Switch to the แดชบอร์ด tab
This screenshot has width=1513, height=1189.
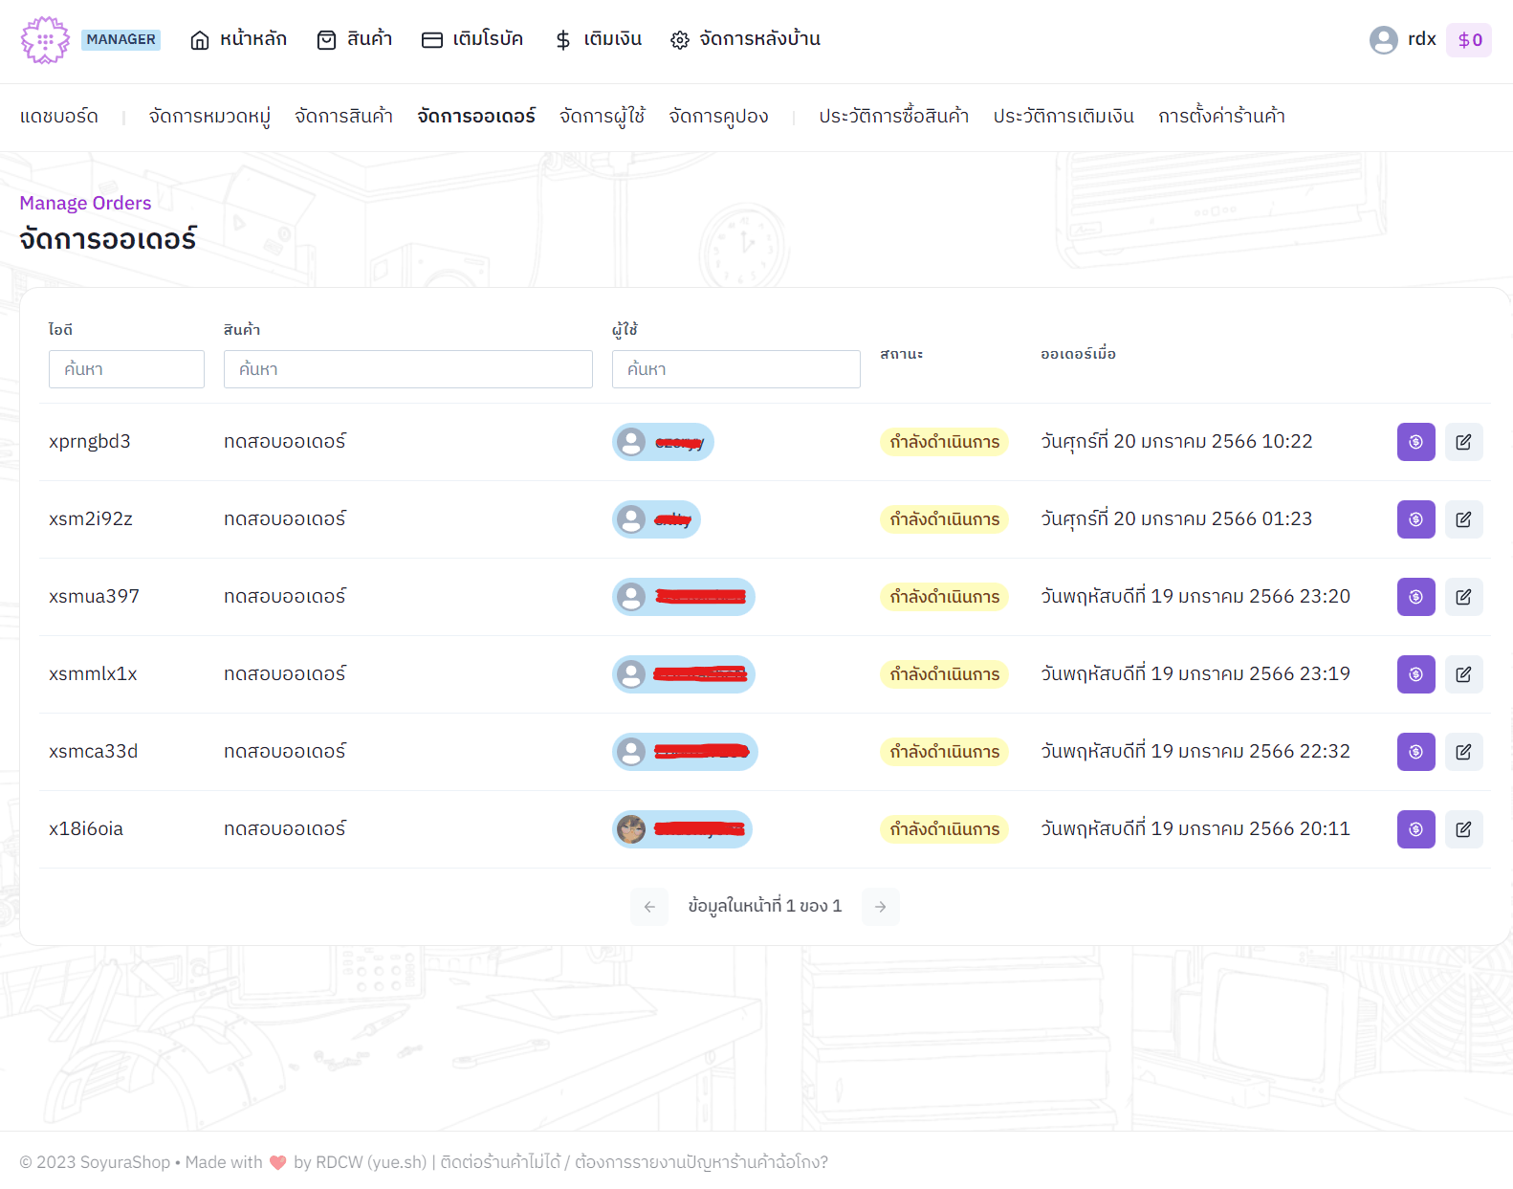[x=59, y=117]
